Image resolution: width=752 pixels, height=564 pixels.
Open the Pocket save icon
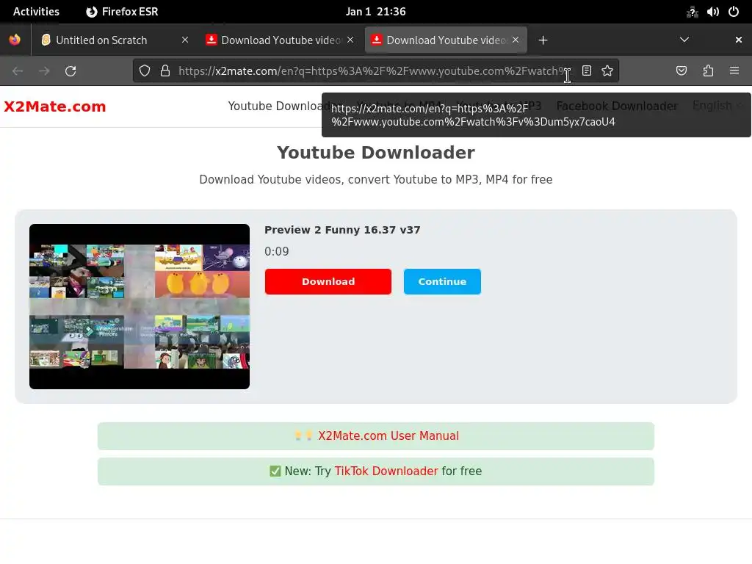(681, 71)
